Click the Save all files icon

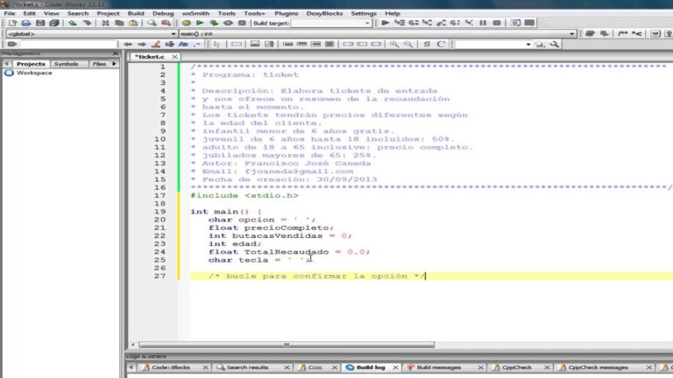[54, 23]
